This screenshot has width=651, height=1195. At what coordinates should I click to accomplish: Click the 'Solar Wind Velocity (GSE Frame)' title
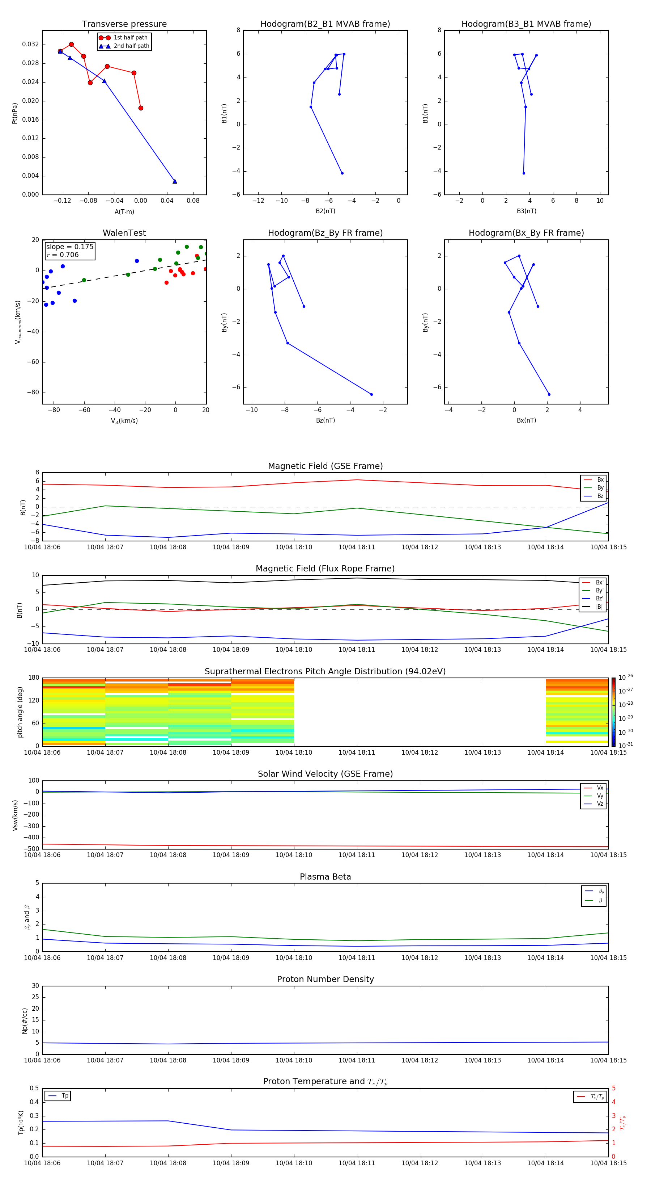click(x=325, y=774)
